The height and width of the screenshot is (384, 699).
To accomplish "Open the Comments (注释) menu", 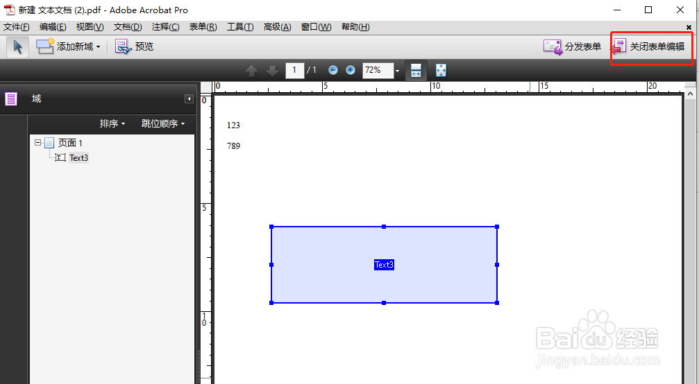I will pos(165,27).
